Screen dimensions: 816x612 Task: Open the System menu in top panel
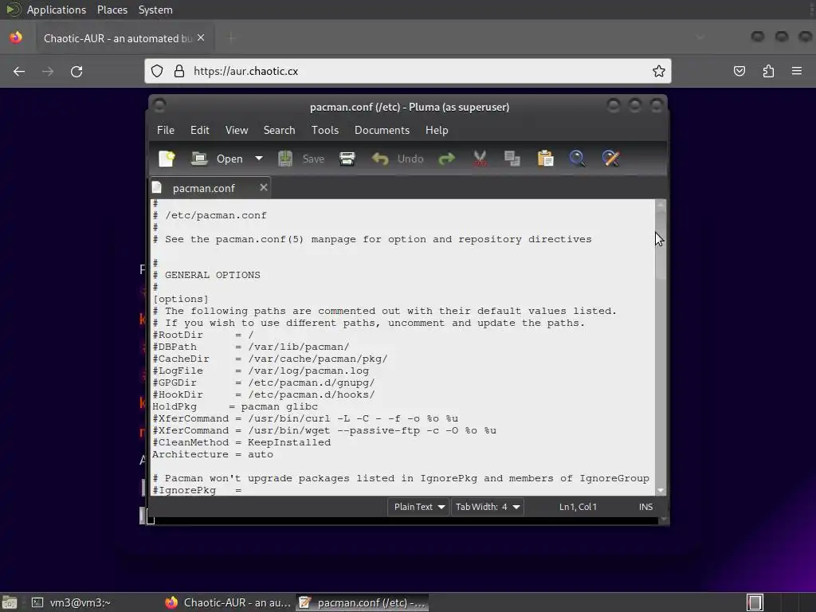click(155, 10)
